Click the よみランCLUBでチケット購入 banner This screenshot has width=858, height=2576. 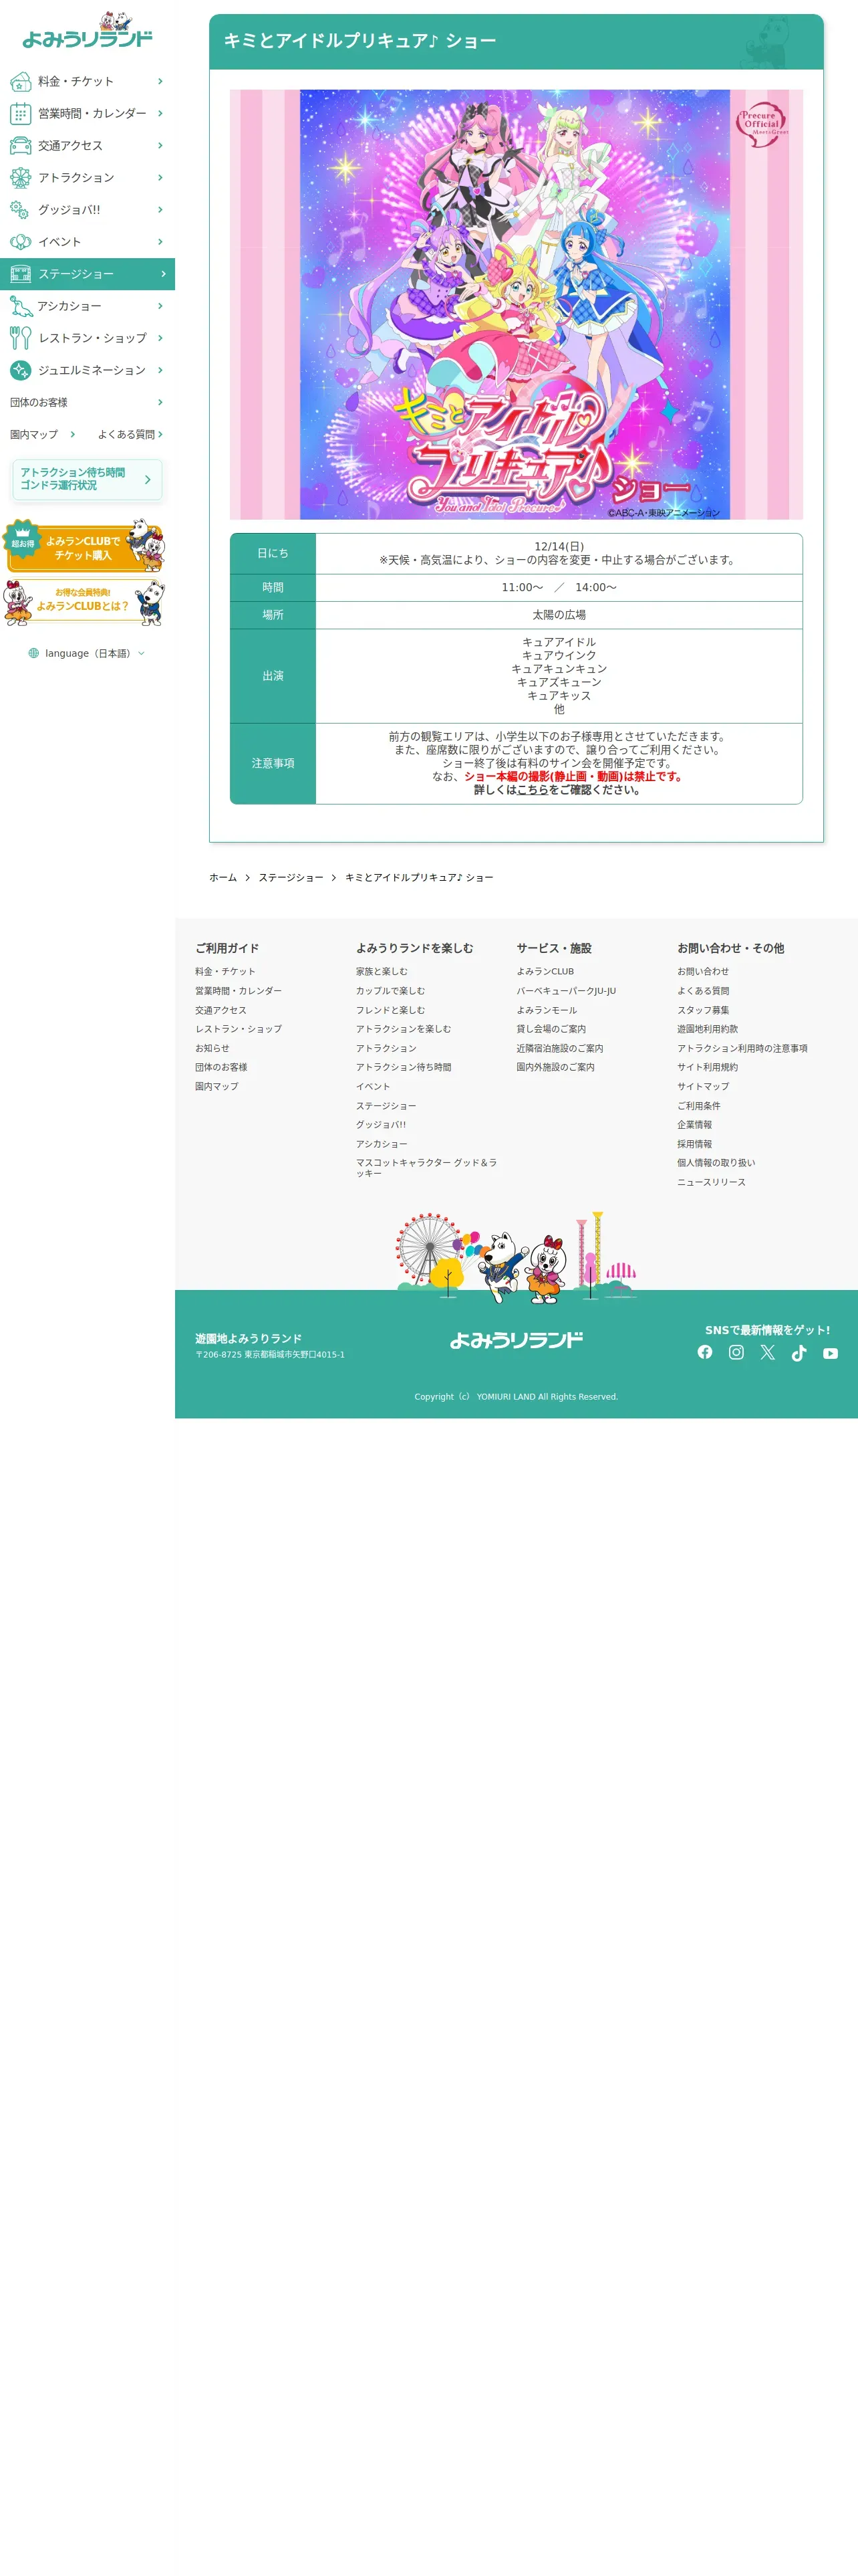coord(85,546)
